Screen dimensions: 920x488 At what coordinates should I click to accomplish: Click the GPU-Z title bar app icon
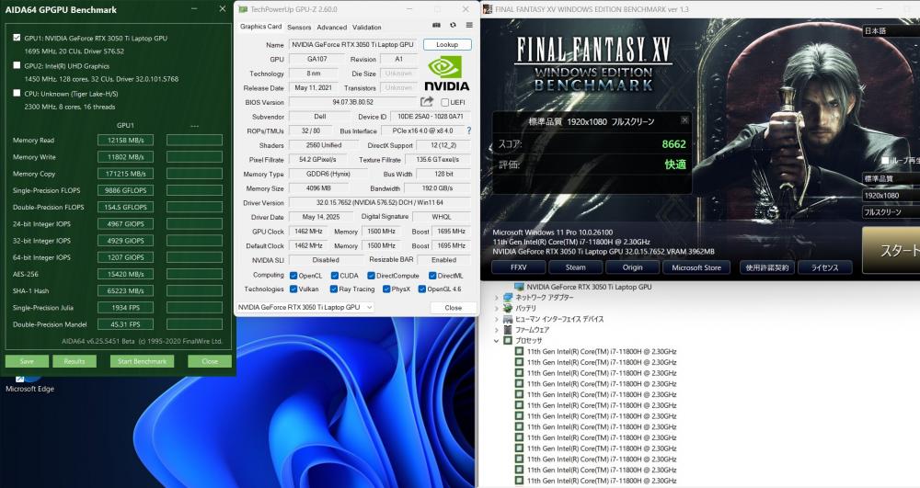(243, 9)
